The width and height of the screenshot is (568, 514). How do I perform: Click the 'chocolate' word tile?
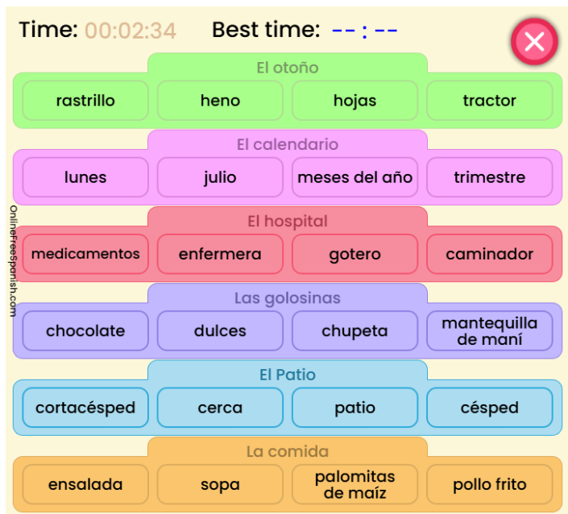tap(85, 331)
